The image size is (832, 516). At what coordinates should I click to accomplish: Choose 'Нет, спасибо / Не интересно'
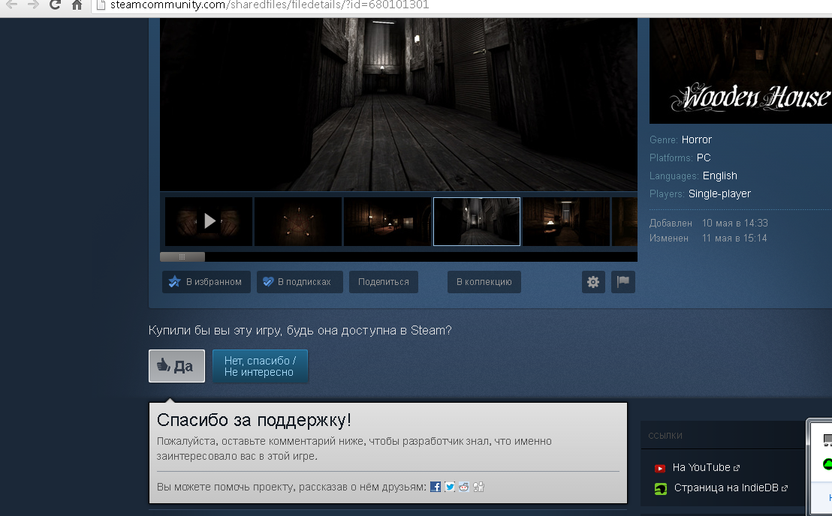pyautogui.click(x=260, y=366)
